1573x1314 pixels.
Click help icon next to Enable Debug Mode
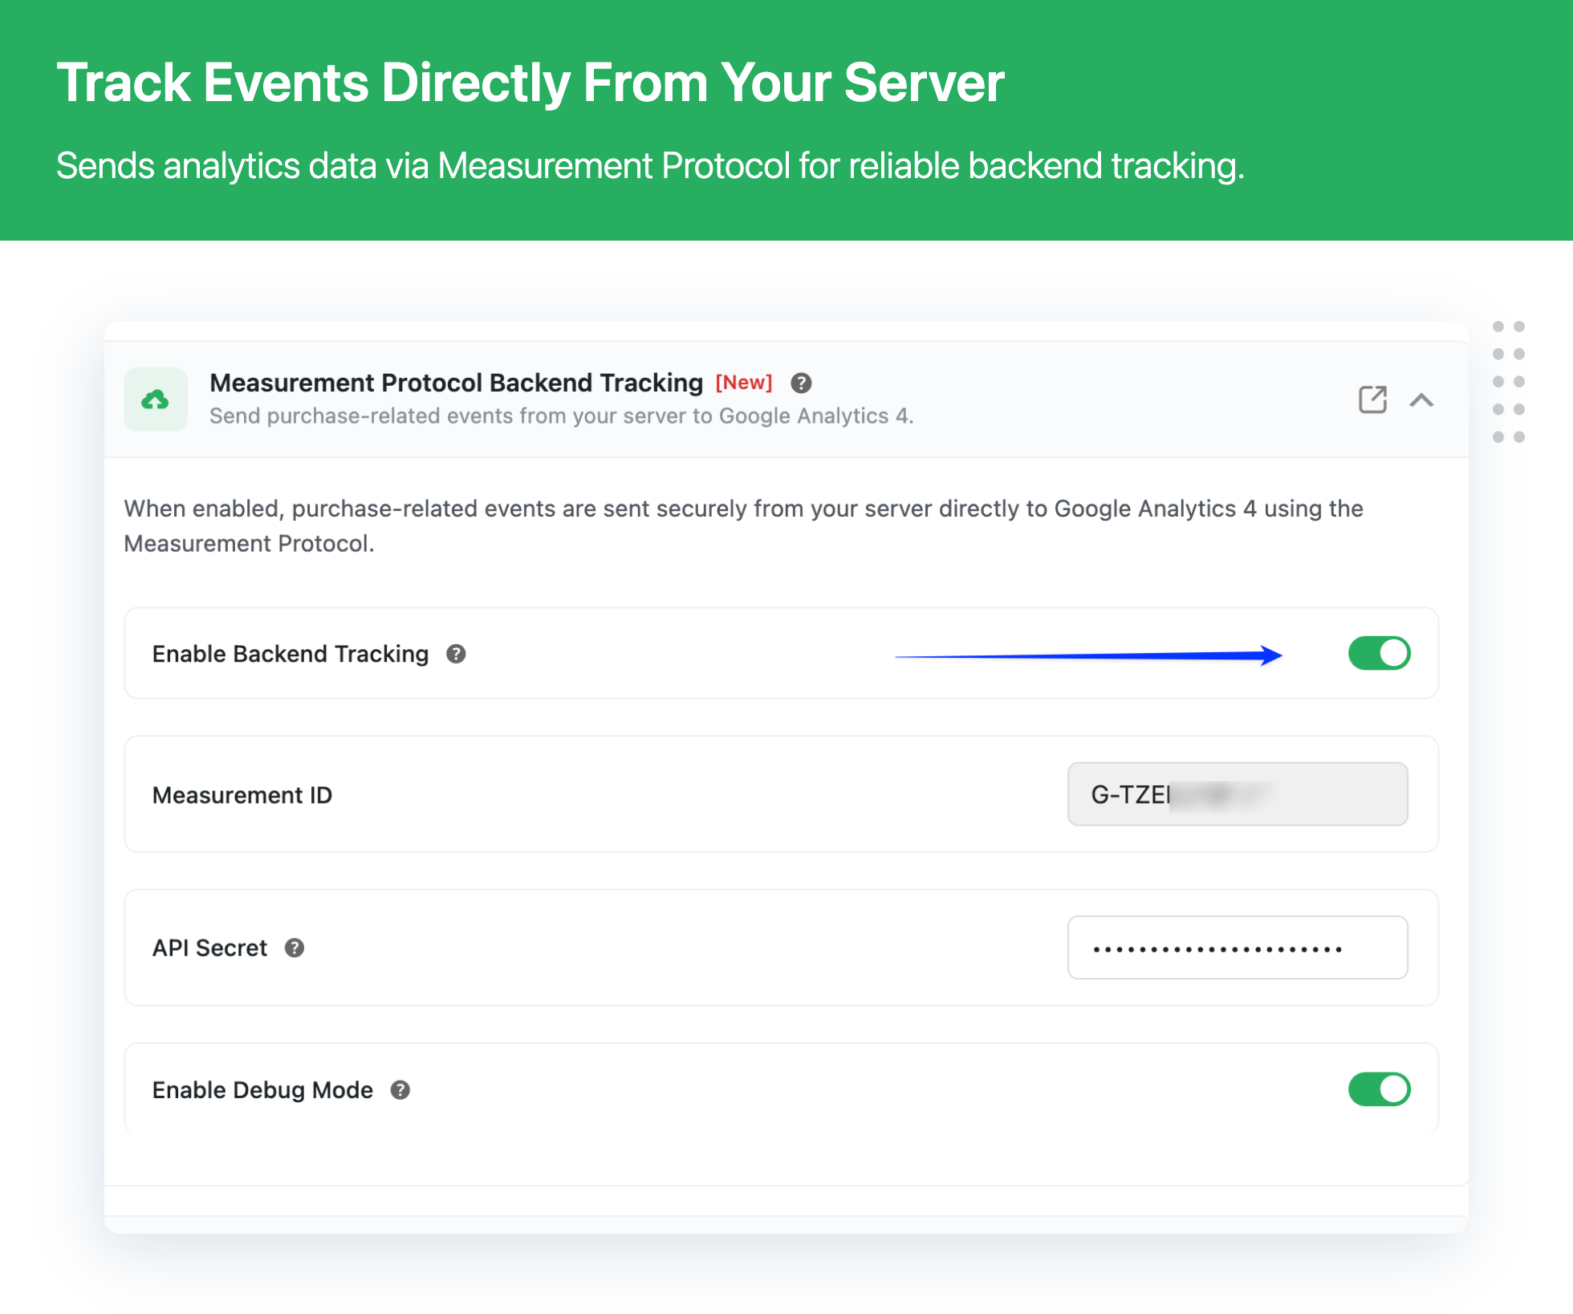click(x=400, y=1090)
